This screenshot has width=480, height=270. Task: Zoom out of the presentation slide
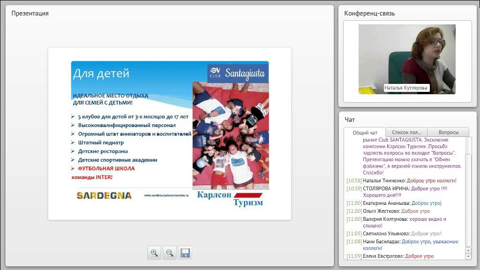pos(170,253)
